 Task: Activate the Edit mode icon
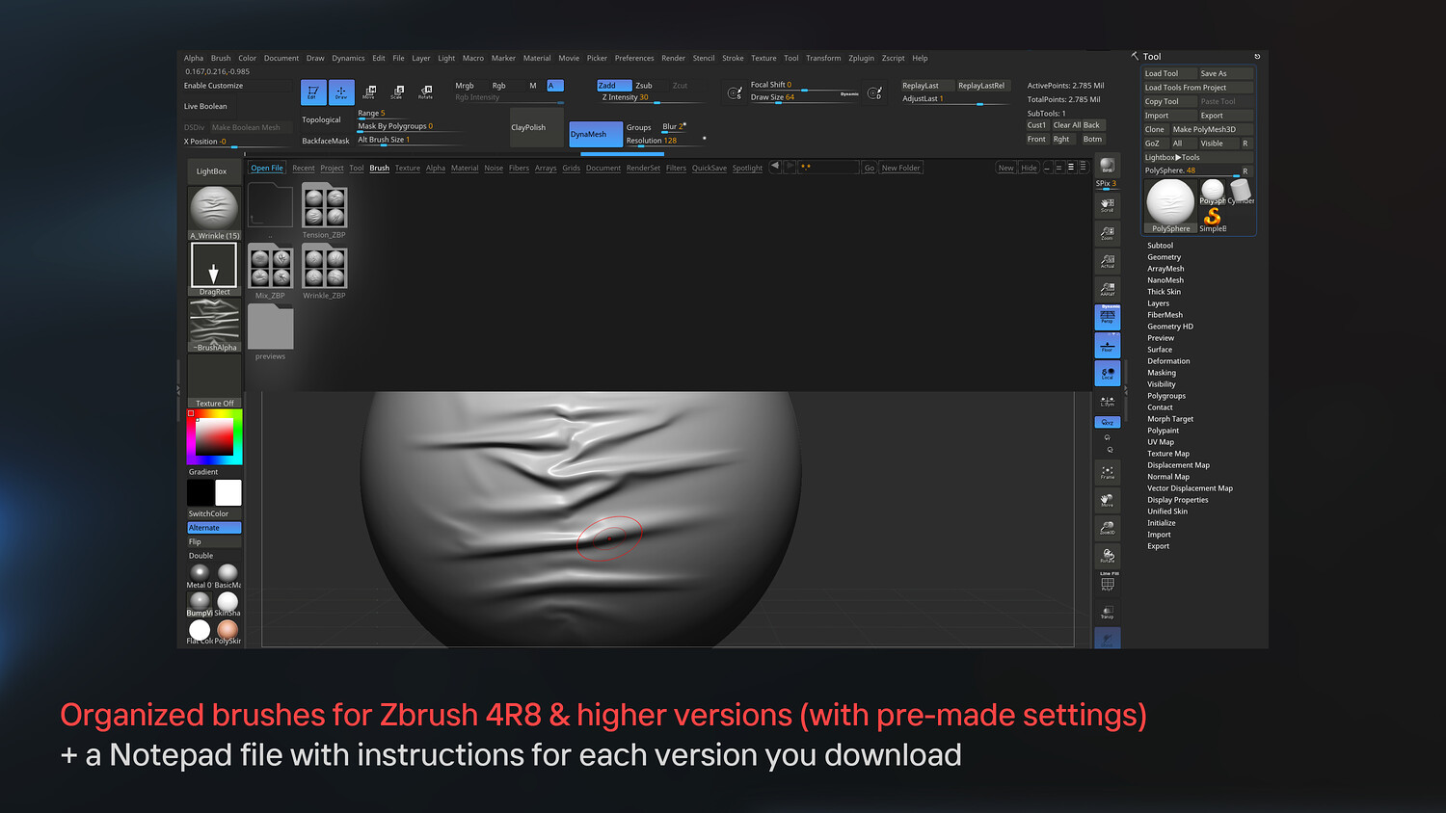tap(313, 92)
